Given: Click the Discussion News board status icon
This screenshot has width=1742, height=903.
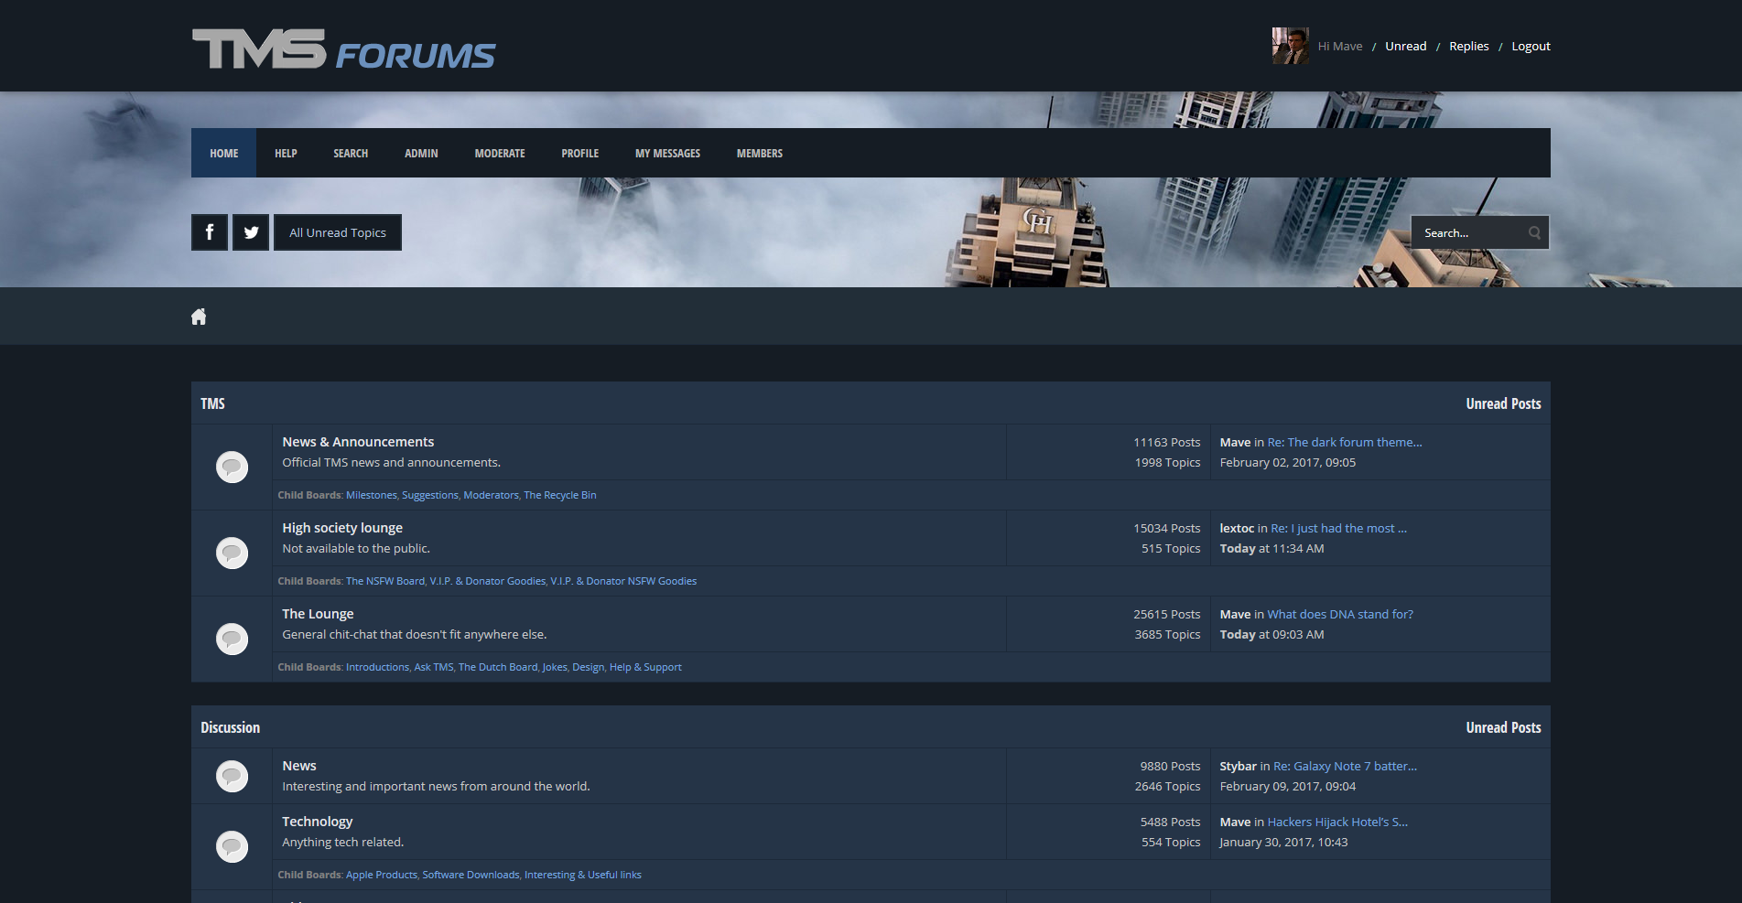Looking at the screenshot, I should tap(232, 777).
